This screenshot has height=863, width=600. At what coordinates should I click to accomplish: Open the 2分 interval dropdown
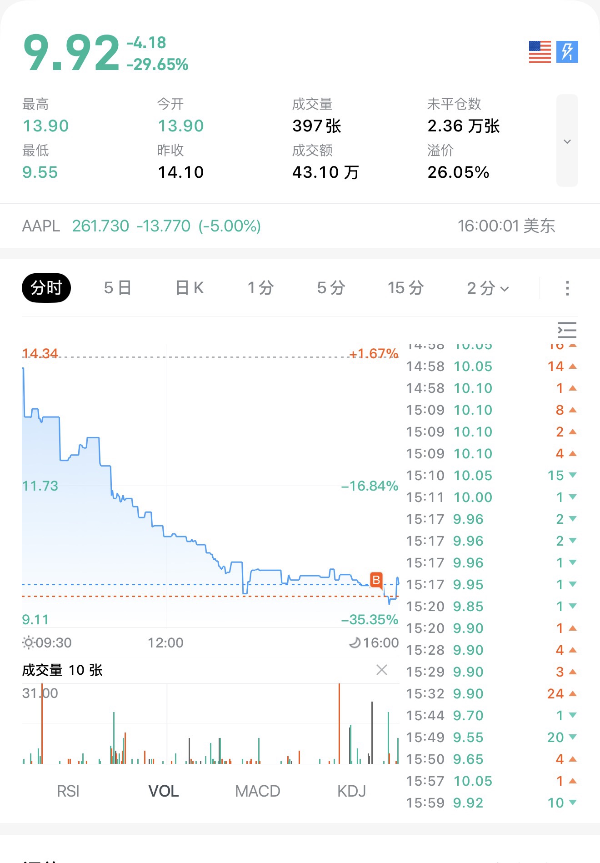tap(488, 288)
